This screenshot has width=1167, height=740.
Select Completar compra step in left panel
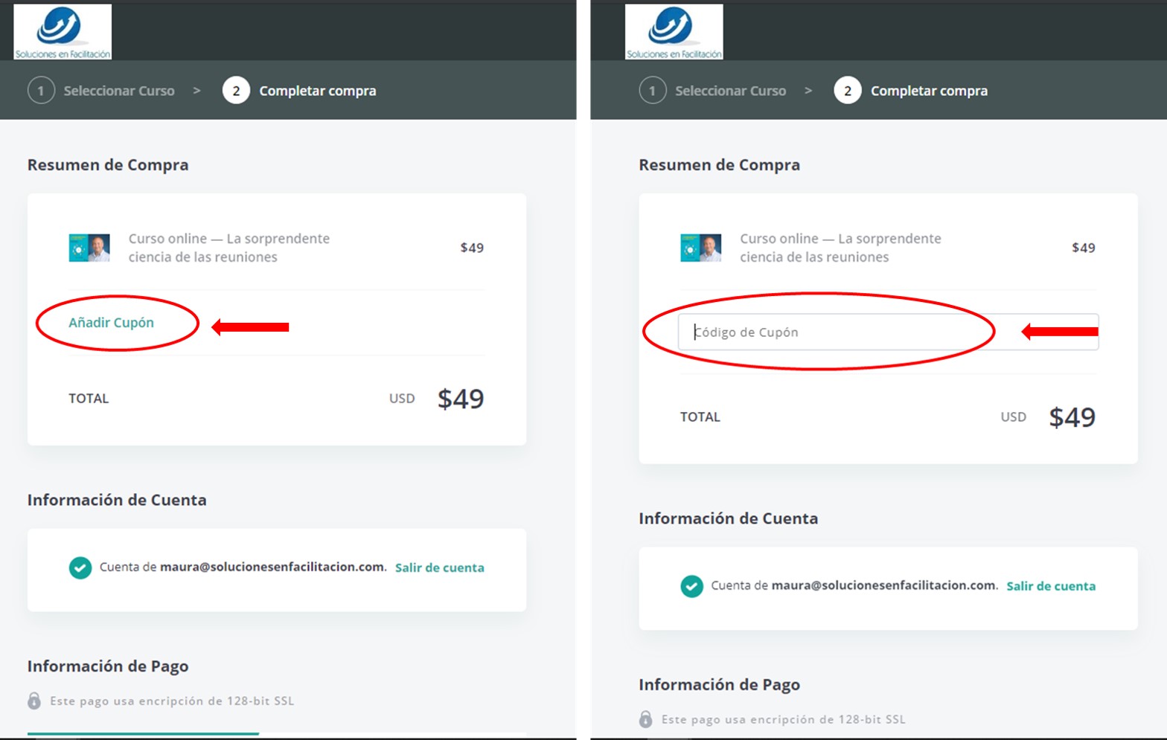pyautogui.click(x=318, y=91)
